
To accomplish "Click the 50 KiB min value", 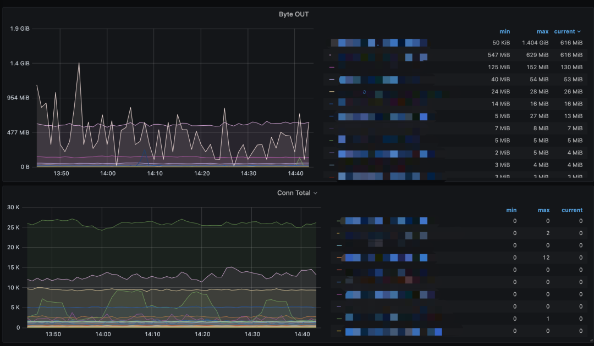I will point(501,43).
